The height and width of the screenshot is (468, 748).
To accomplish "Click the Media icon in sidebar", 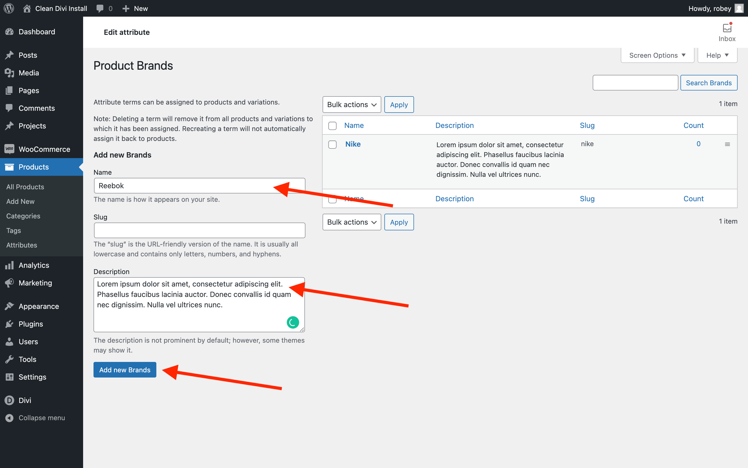I will tap(10, 73).
